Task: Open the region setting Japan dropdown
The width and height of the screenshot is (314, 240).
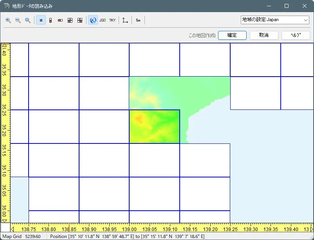Action: tap(275, 20)
